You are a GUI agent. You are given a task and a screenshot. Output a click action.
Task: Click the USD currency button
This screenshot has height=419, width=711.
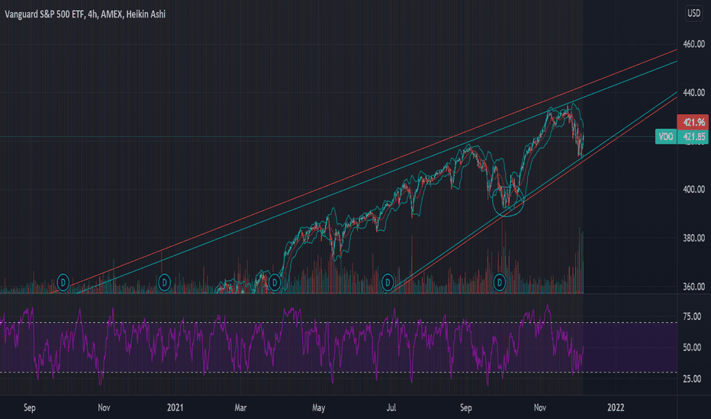tap(693, 13)
